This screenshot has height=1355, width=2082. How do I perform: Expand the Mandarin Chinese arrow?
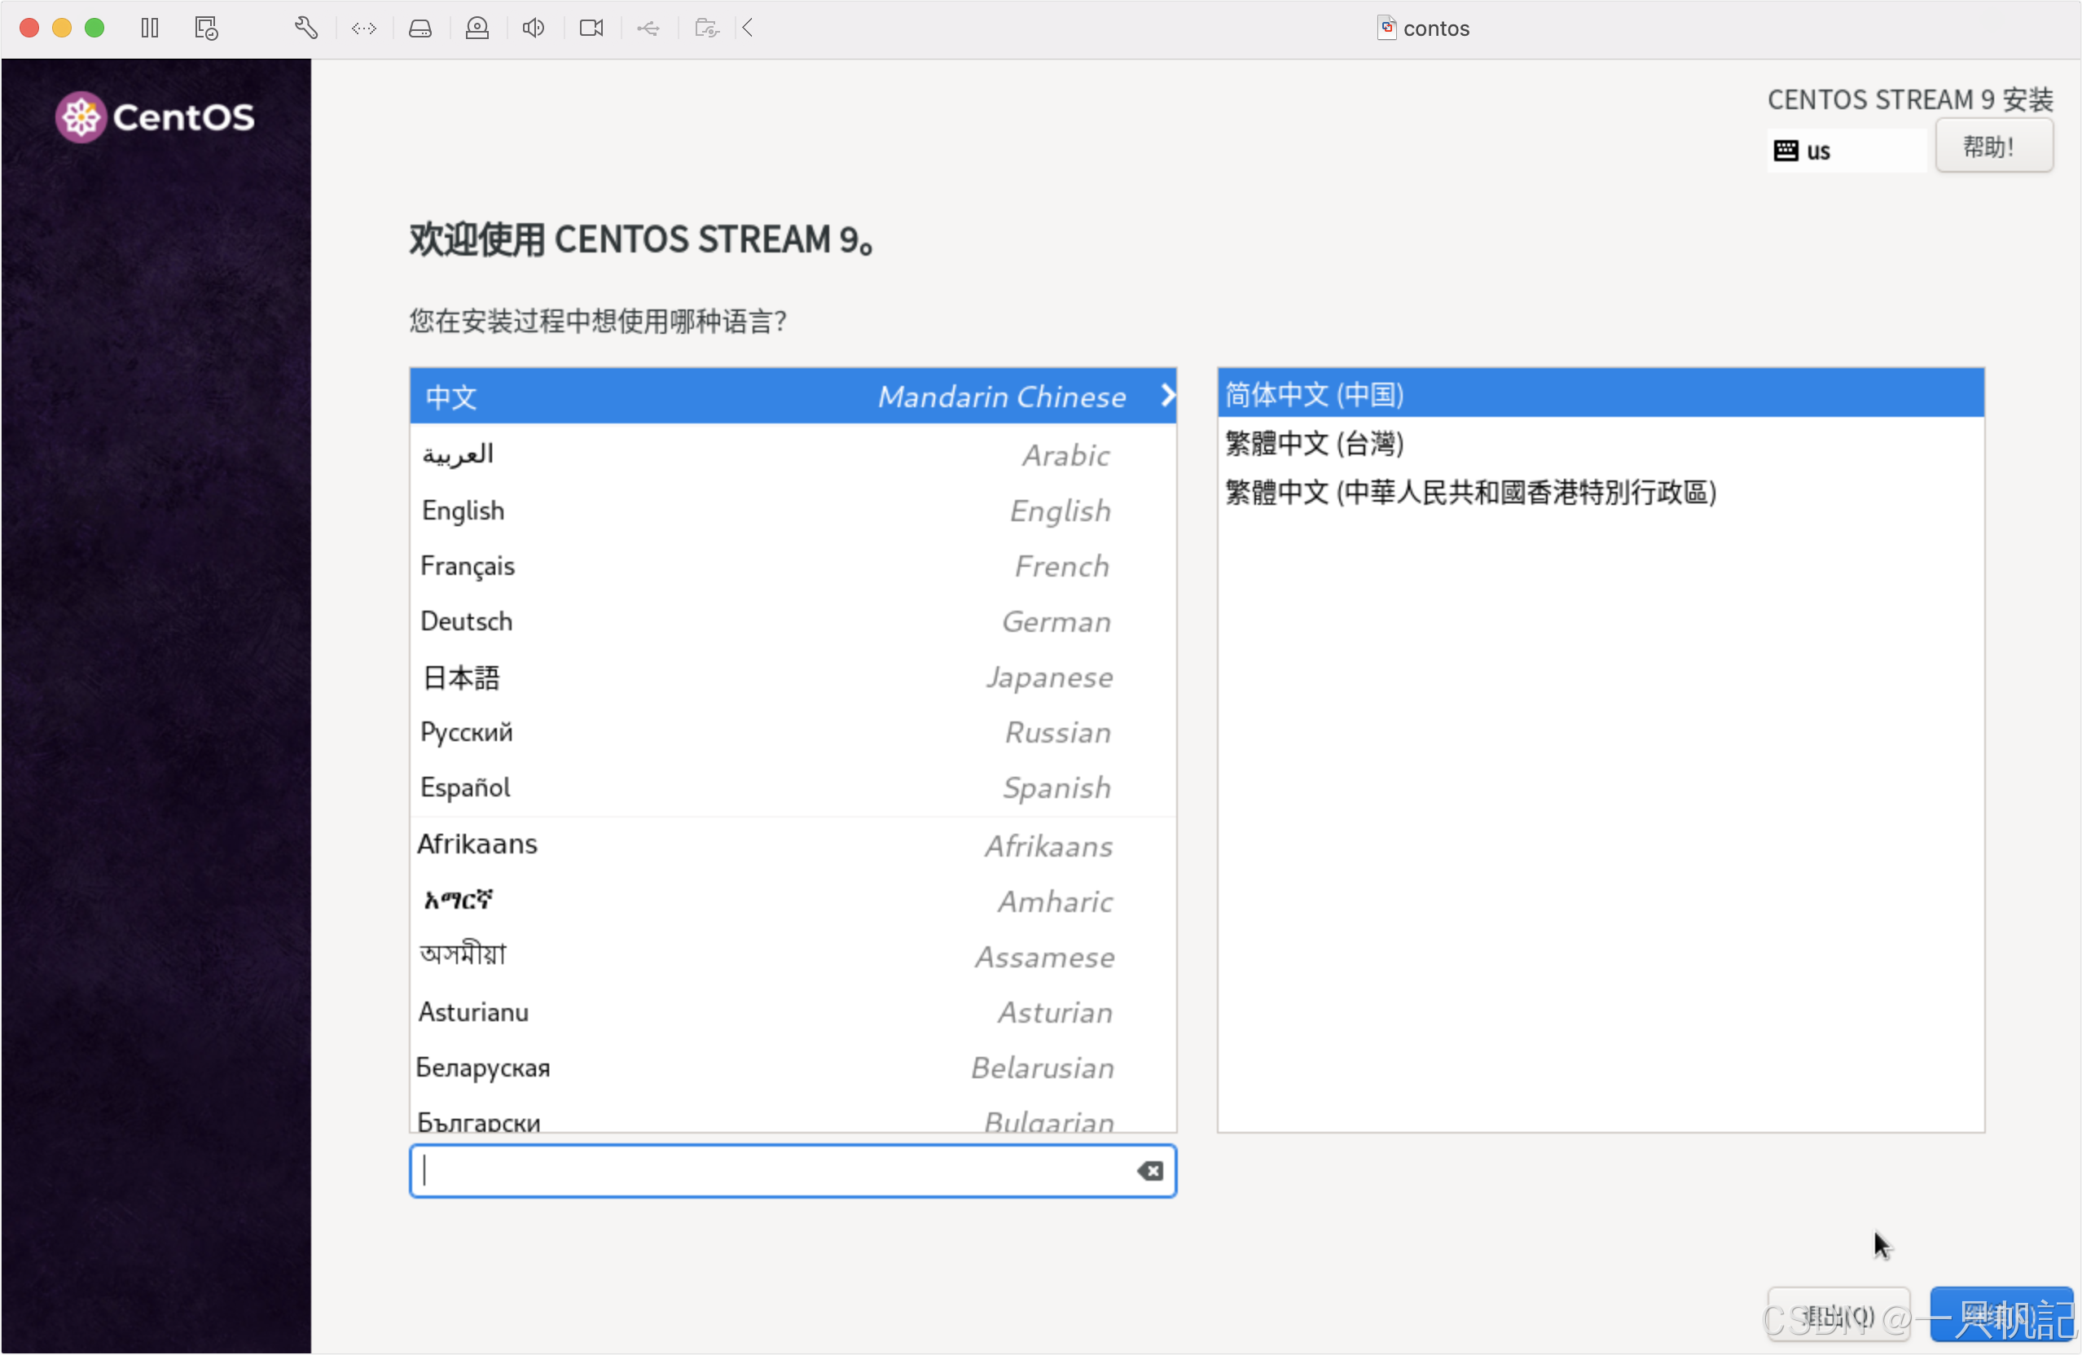coord(1167,396)
